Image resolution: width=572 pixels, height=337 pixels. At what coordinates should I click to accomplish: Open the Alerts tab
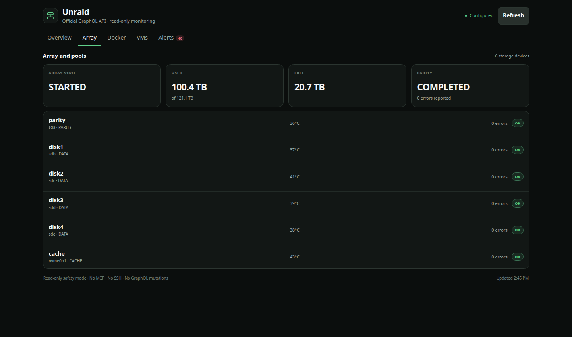(x=171, y=38)
